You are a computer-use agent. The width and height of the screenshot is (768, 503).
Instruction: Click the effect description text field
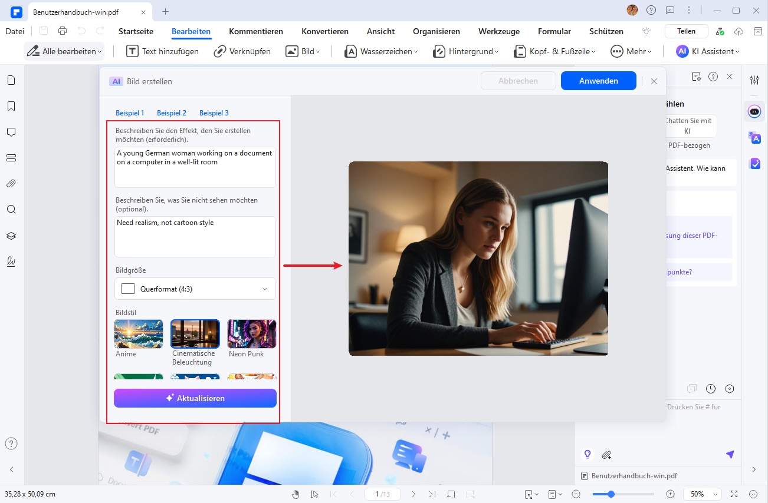[195, 167]
